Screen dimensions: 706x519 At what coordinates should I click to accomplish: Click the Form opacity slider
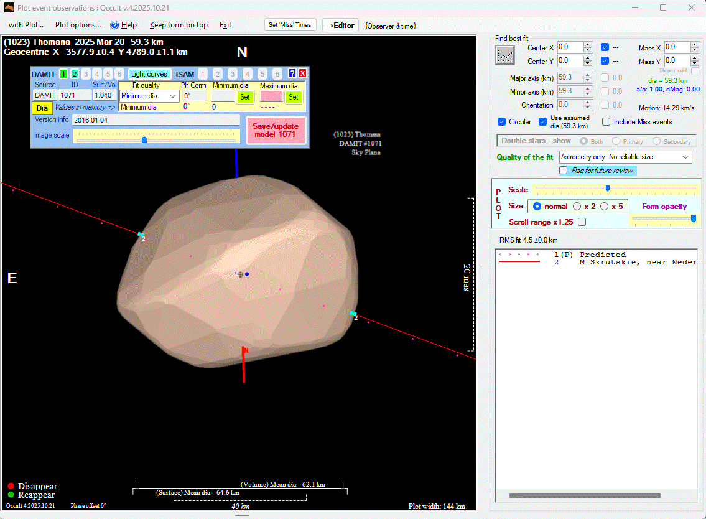(x=662, y=218)
